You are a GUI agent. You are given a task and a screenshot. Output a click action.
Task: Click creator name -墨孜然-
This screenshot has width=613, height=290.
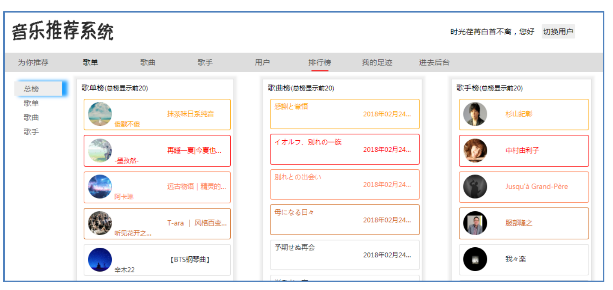coord(126,161)
